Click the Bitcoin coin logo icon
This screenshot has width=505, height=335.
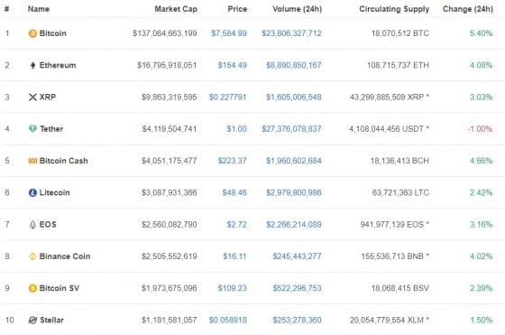tap(32, 33)
